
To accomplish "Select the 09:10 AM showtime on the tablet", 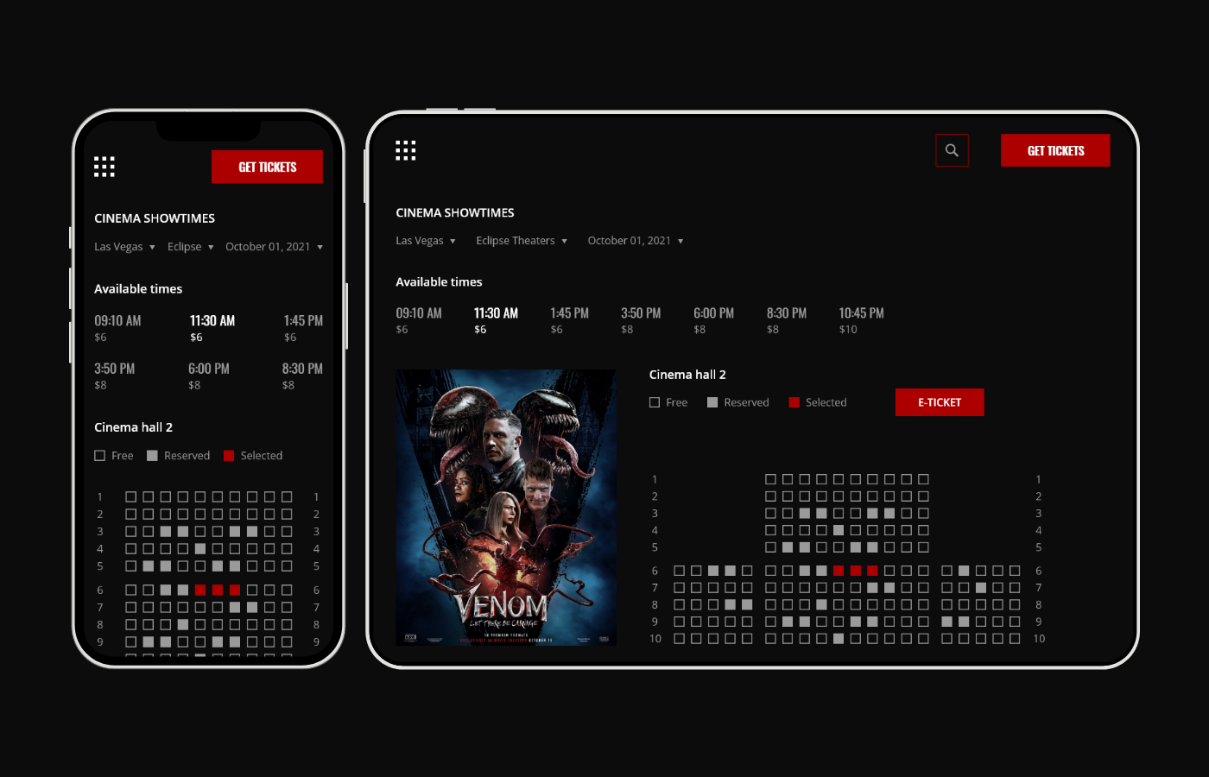I will click(x=419, y=320).
